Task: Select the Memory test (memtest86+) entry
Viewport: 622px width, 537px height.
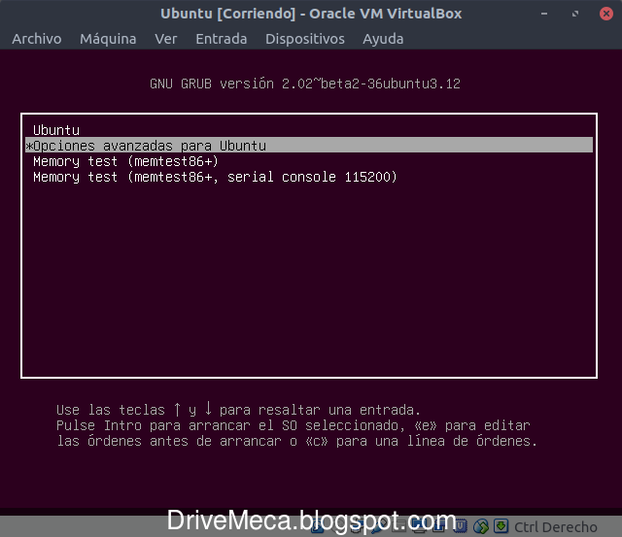Action: 309,161
